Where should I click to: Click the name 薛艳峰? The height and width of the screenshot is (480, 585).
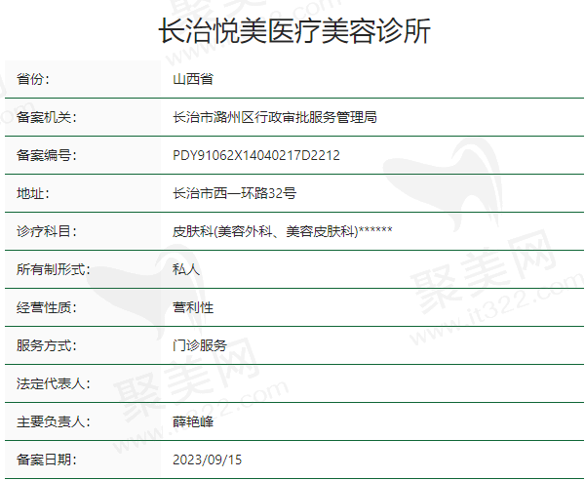pos(193,421)
